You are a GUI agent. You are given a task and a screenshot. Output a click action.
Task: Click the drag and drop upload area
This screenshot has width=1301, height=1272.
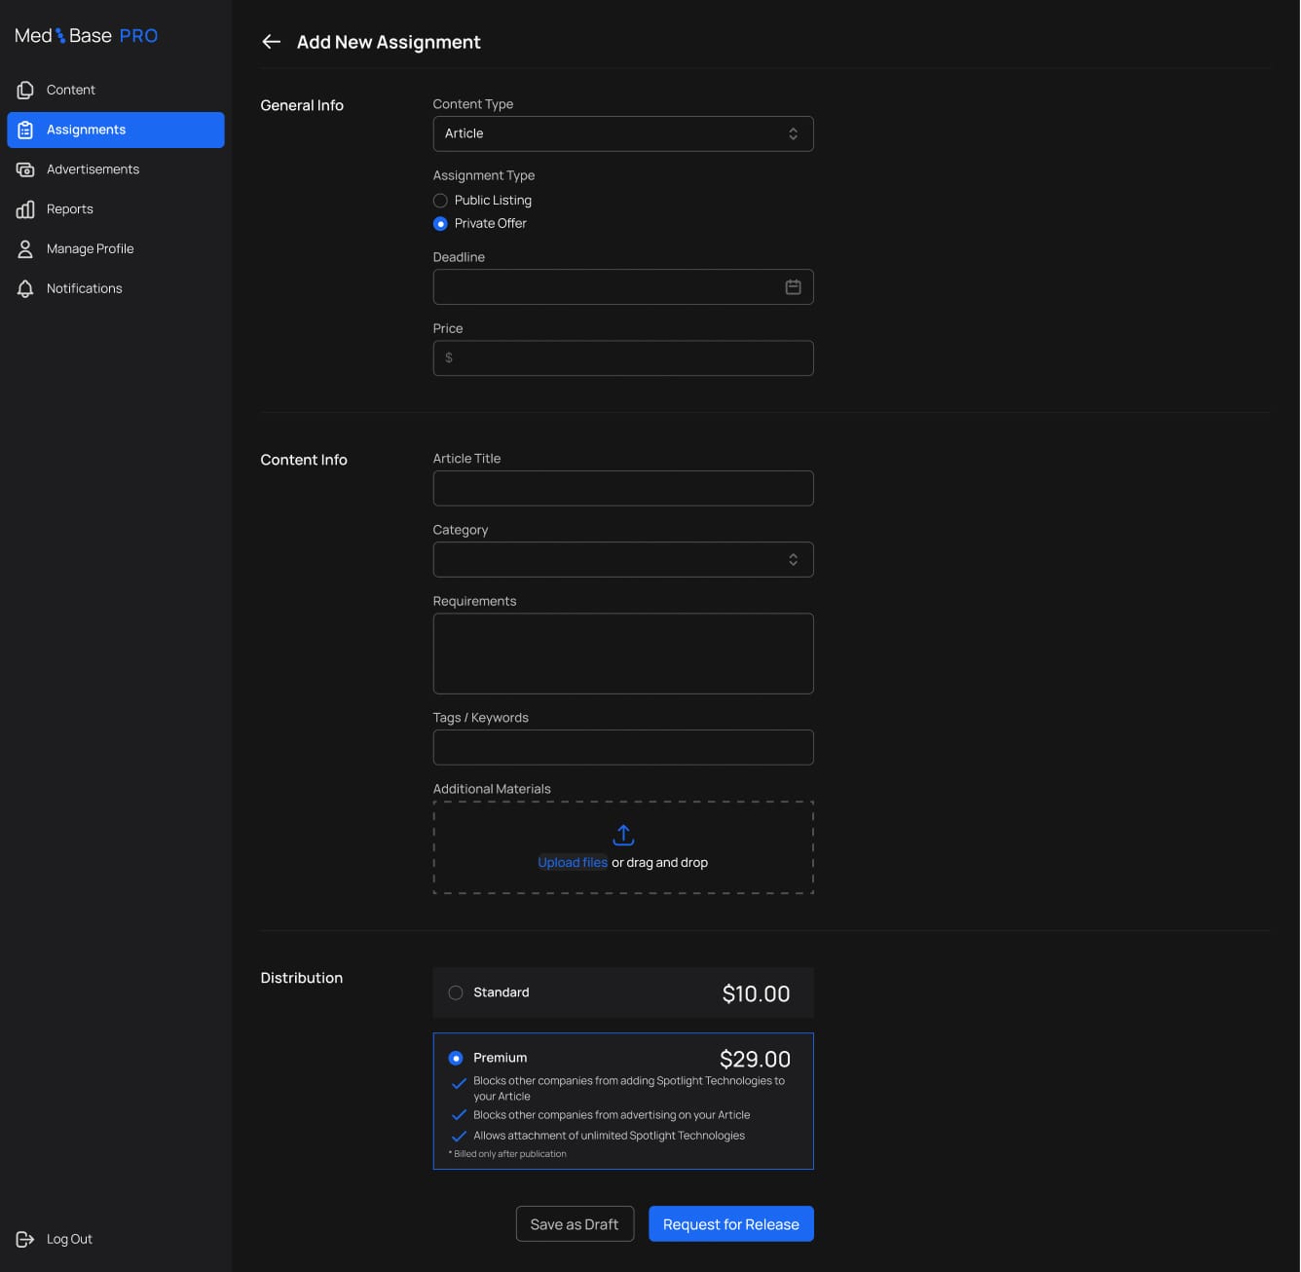click(x=623, y=847)
